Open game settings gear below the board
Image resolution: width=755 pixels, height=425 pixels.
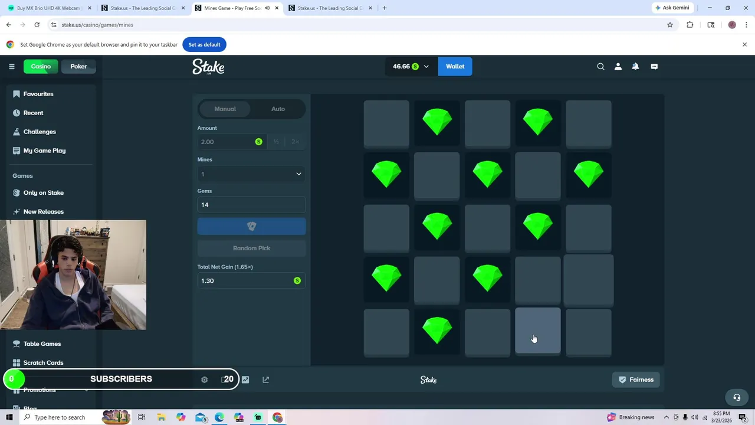[204, 380]
